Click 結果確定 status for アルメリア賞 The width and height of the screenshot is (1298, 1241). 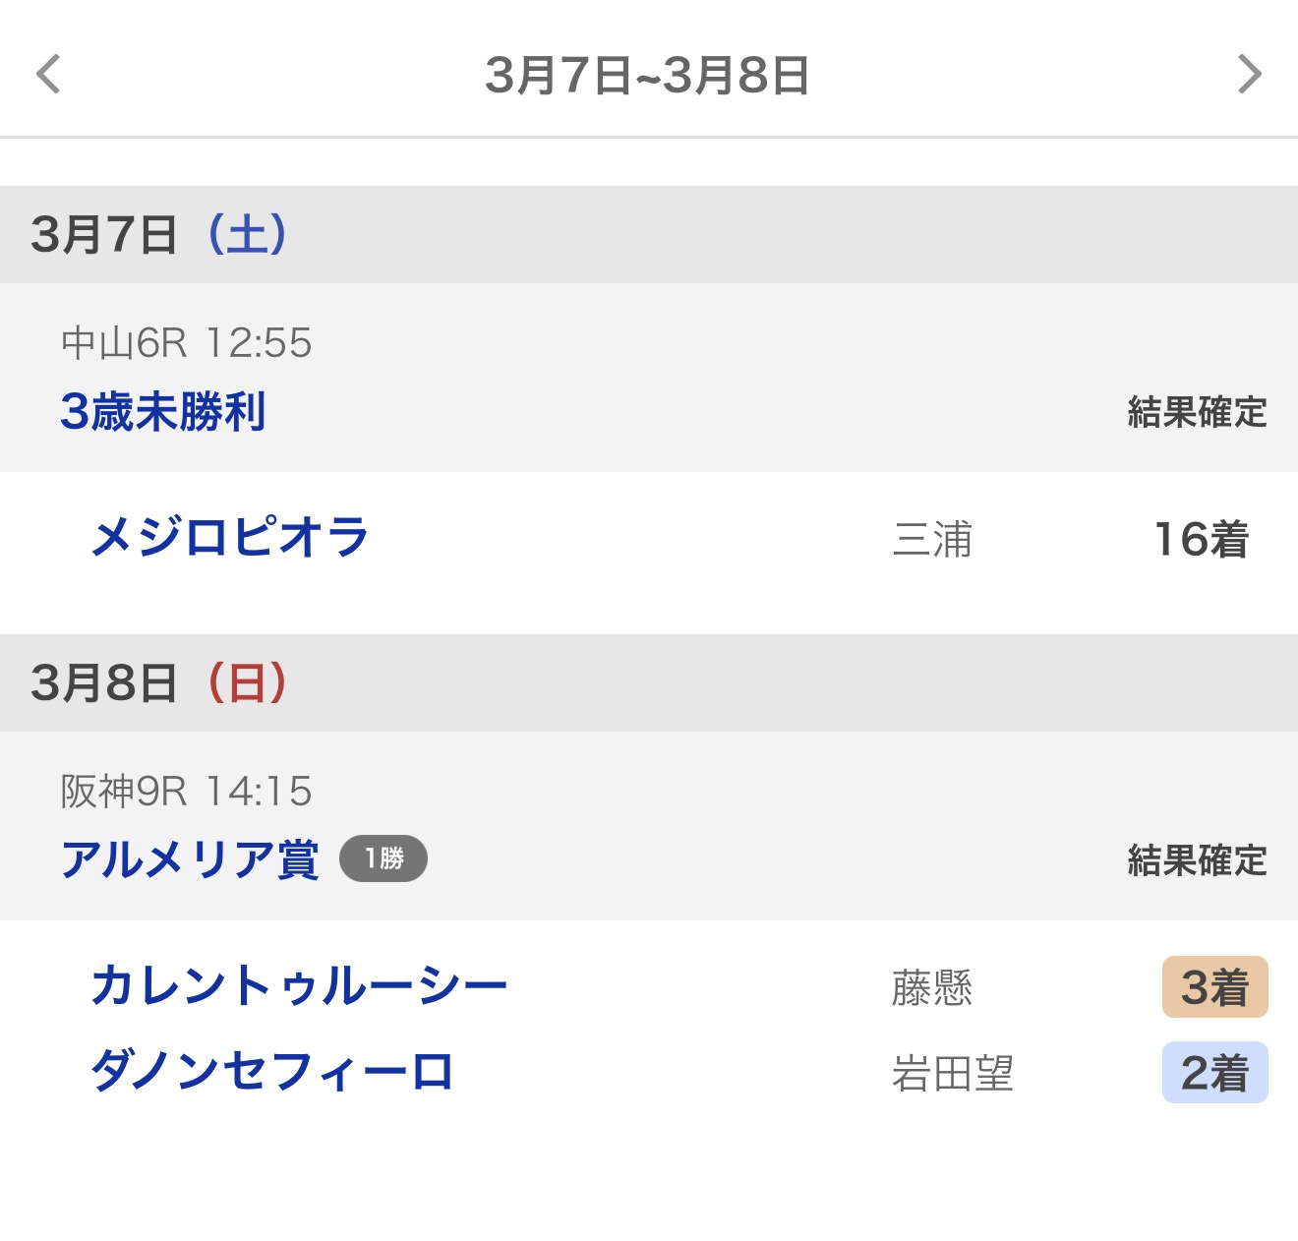click(x=1197, y=861)
